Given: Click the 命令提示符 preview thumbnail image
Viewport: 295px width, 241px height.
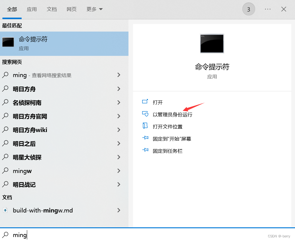Looking at the screenshot, I should [x=212, y=43].
